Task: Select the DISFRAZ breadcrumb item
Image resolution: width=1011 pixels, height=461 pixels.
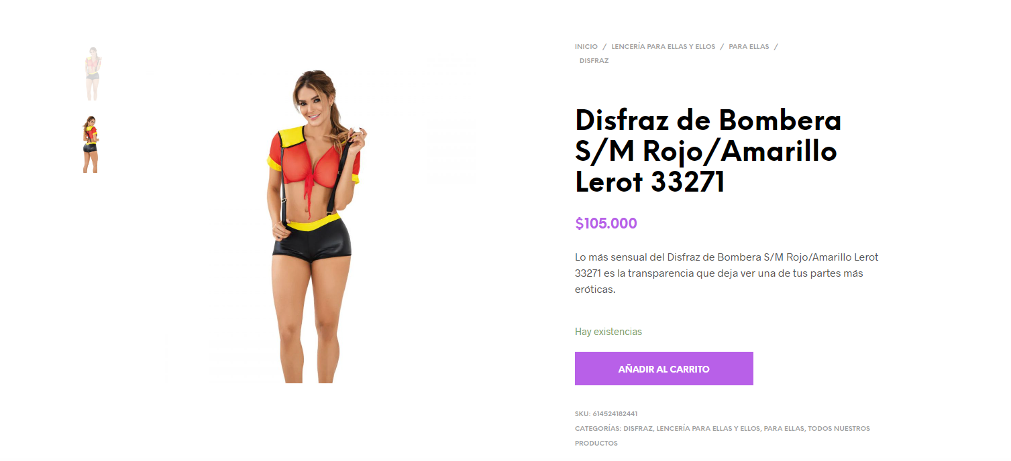Action: click(594, 61)
